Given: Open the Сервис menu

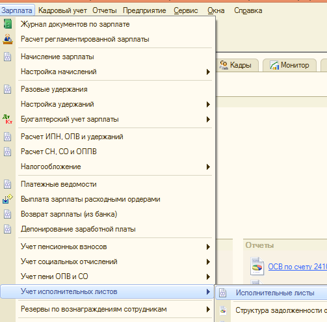Looking at the screenshot, I should 186,10.
